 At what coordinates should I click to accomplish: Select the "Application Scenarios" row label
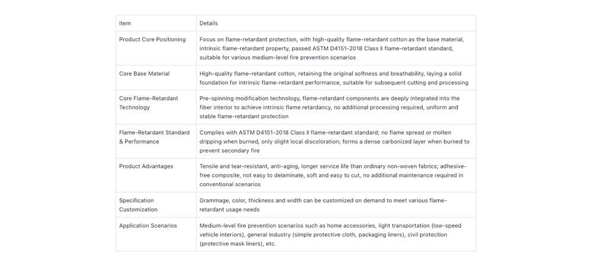click(x=148, y=226)
